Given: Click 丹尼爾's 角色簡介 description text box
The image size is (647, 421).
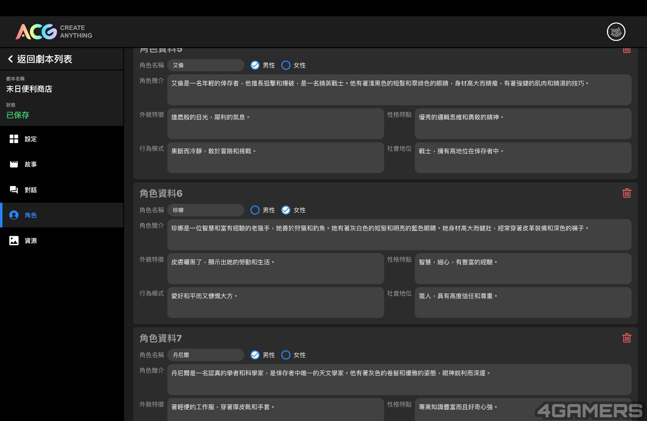Looking at the screenshot, I should tap(399, 379).
